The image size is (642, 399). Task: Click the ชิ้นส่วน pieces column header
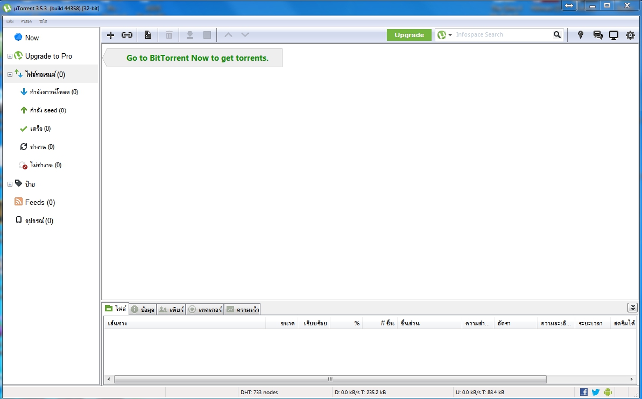(429, 323)
